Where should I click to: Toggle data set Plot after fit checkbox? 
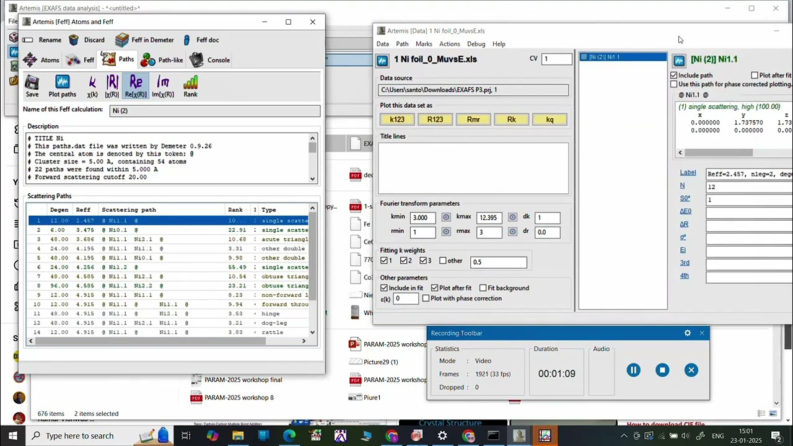tap(434, 288)
